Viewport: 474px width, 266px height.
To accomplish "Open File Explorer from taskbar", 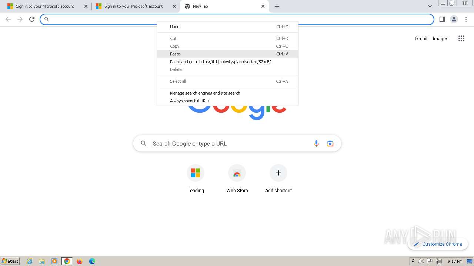I will (x=42, y=261).
